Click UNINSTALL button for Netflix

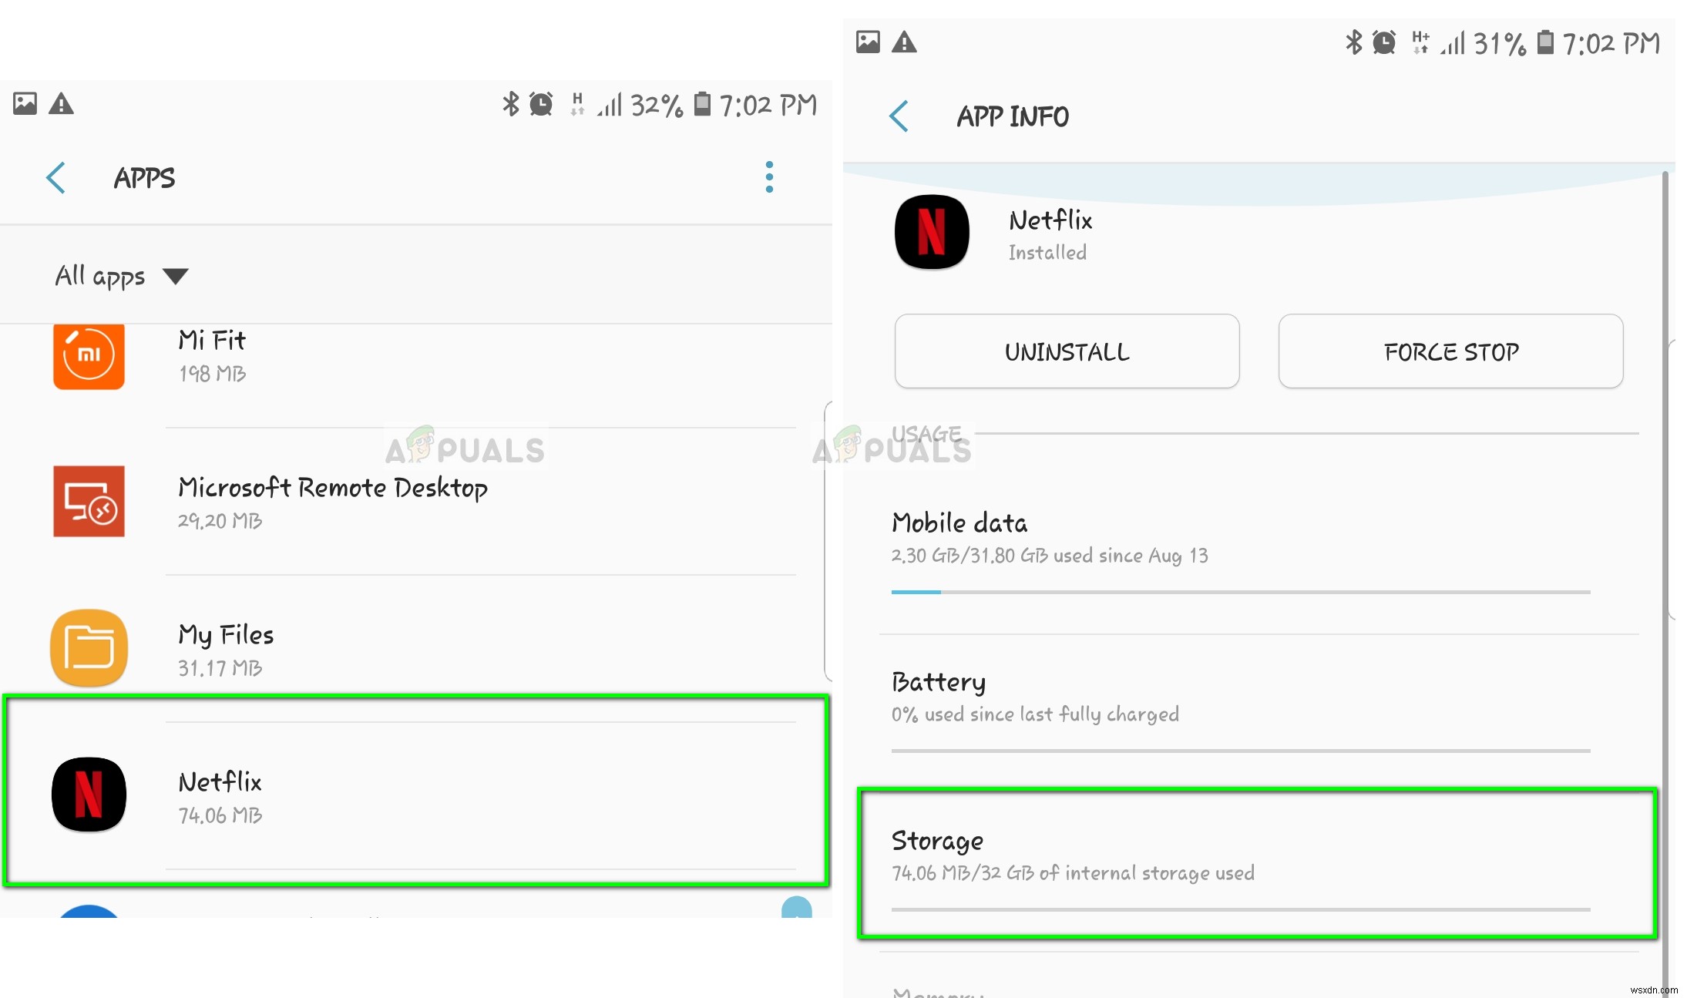[1066, 351]
